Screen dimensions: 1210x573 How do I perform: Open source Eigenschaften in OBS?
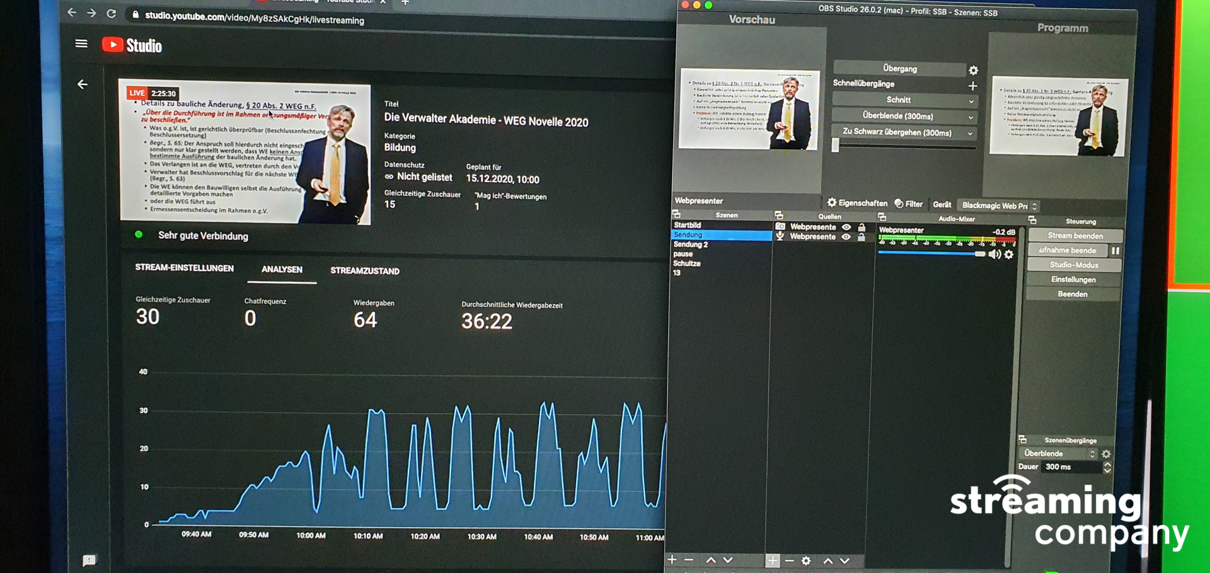(857, 203)
